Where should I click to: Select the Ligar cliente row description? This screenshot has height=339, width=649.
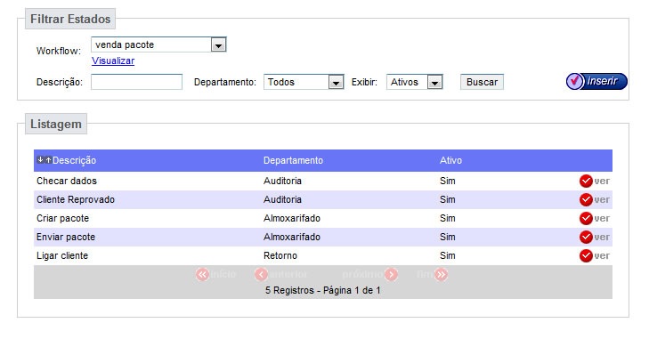click(x=62, y=255)
